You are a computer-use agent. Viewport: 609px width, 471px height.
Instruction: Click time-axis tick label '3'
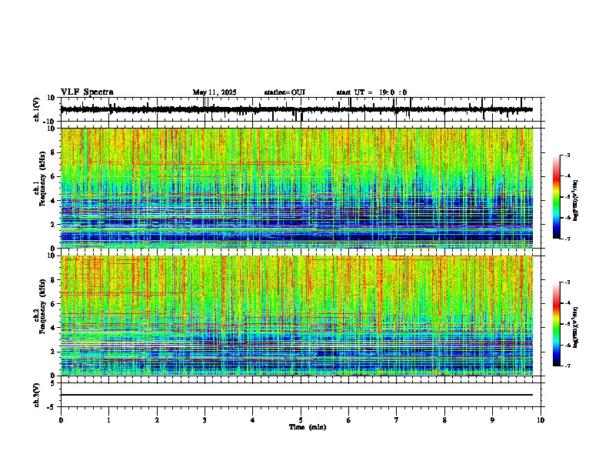tap(205, 420)
